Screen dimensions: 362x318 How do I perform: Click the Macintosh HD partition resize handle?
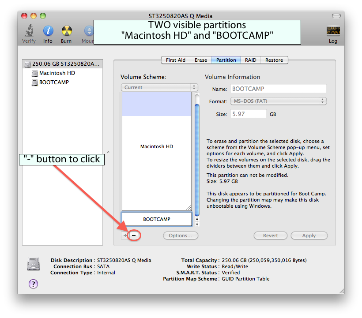click(189, 208)
